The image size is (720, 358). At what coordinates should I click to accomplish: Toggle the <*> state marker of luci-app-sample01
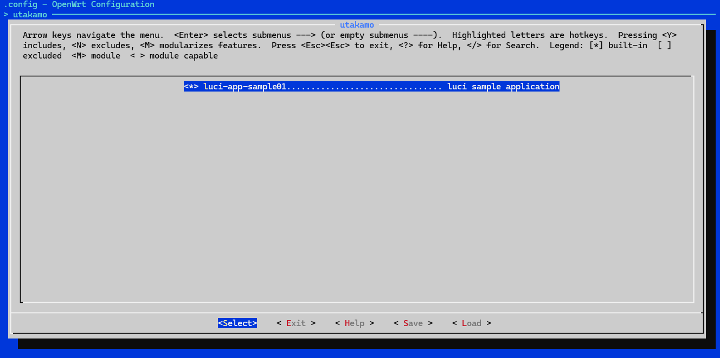pyautogui.click(x=191, y=87)
